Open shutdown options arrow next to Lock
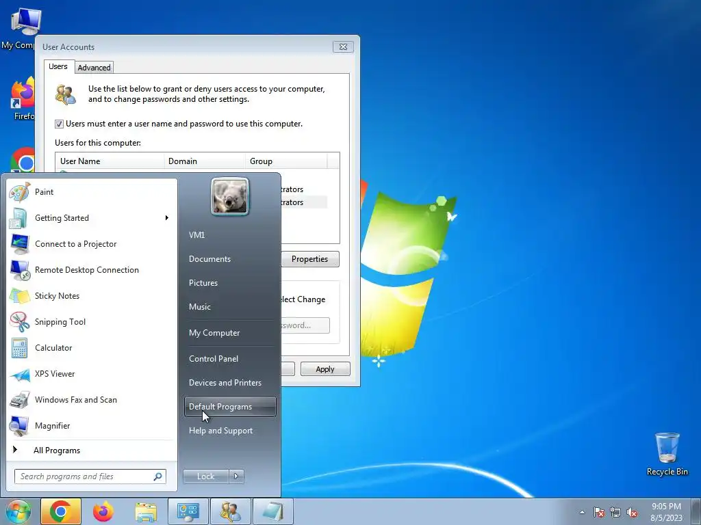The height and width of the screenshot is (525, 701). (236, 476)
